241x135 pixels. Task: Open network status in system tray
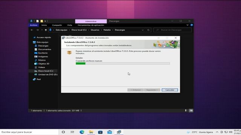point(226,132)
